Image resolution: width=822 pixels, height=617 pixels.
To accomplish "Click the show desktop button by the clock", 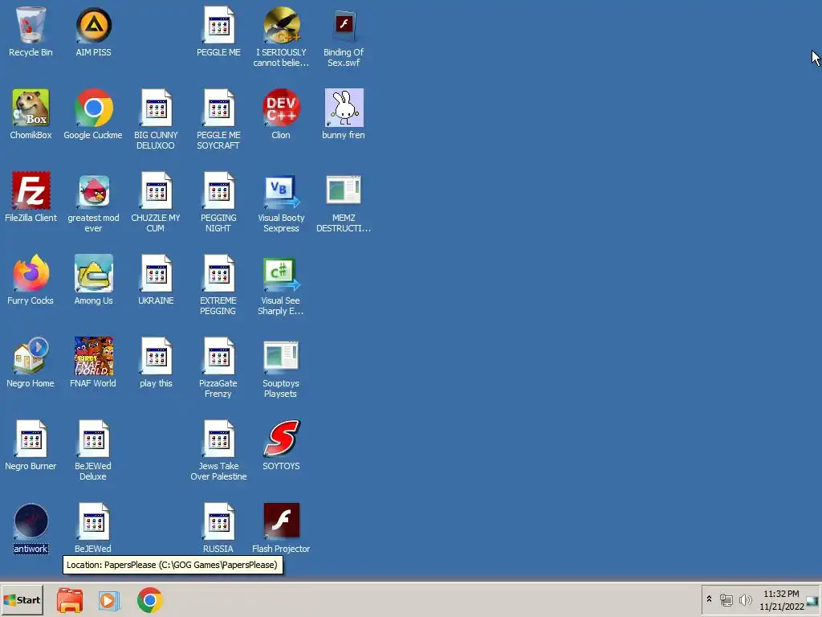I will point(813,600).
